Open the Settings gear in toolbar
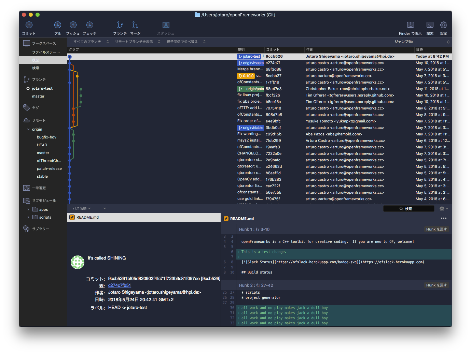The image size is (471, 354). click(x=443, y=25)
